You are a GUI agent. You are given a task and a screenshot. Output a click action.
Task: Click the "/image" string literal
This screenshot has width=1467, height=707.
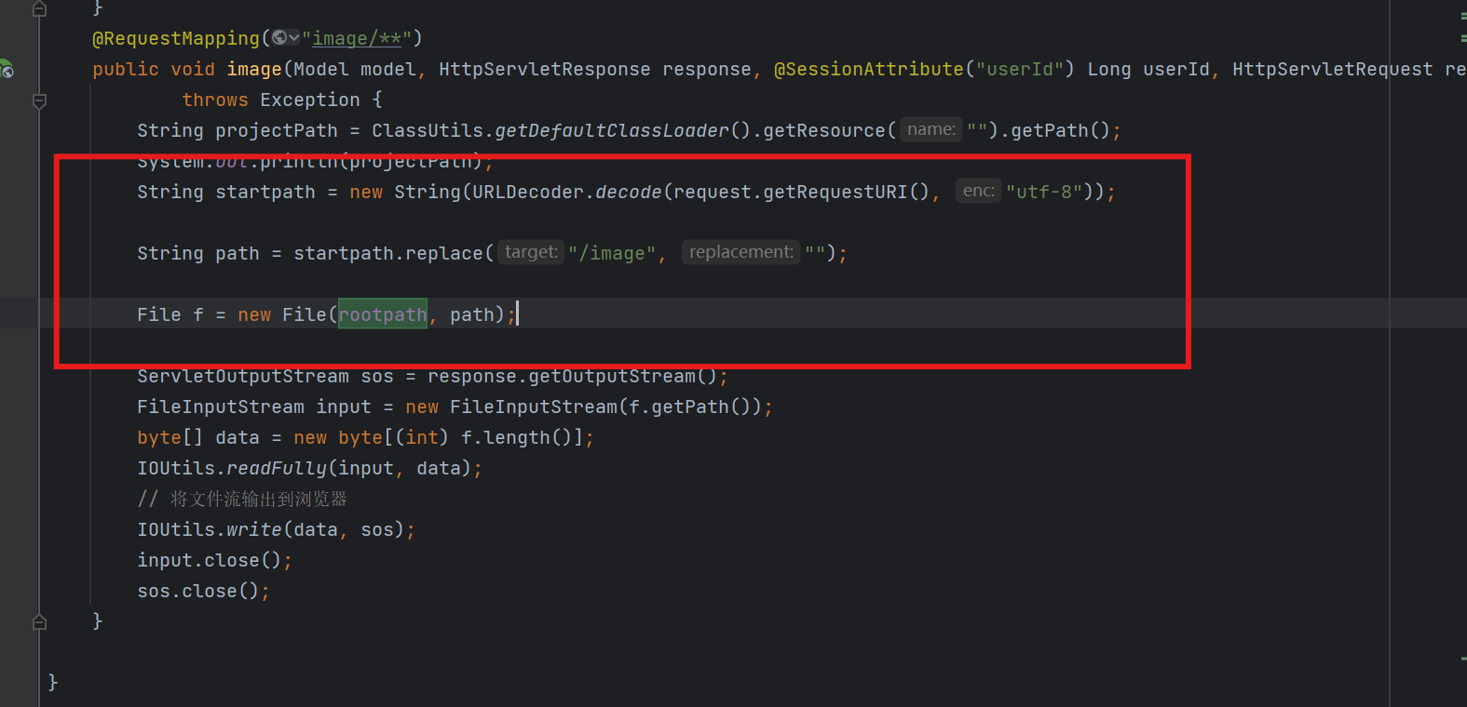point(612,253)
